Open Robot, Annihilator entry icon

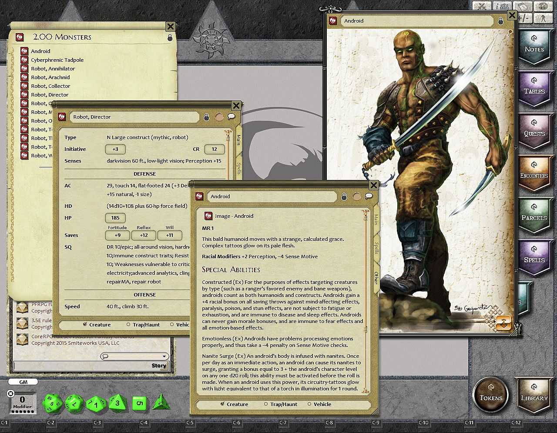(x=24, y=68)
